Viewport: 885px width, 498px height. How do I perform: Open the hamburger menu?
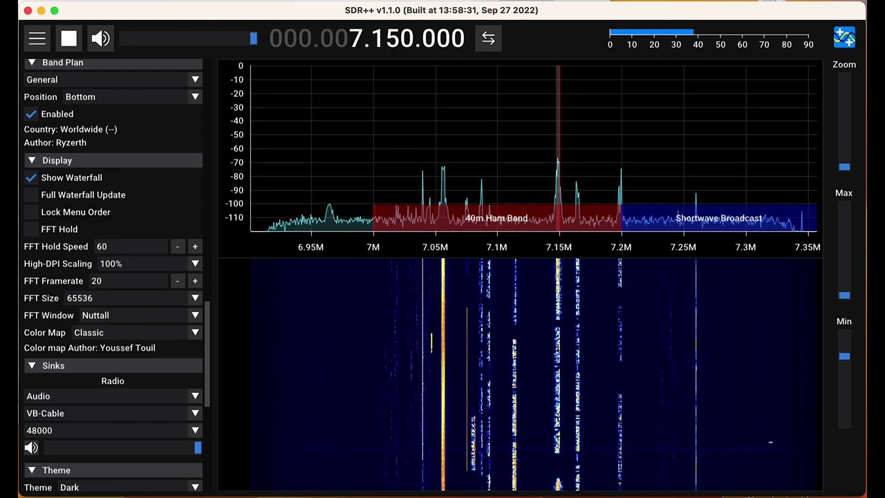37,39
